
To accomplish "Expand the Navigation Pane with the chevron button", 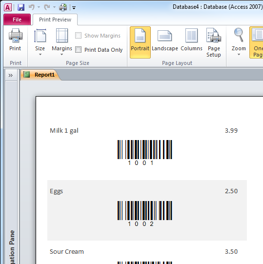I will point(11,75).
